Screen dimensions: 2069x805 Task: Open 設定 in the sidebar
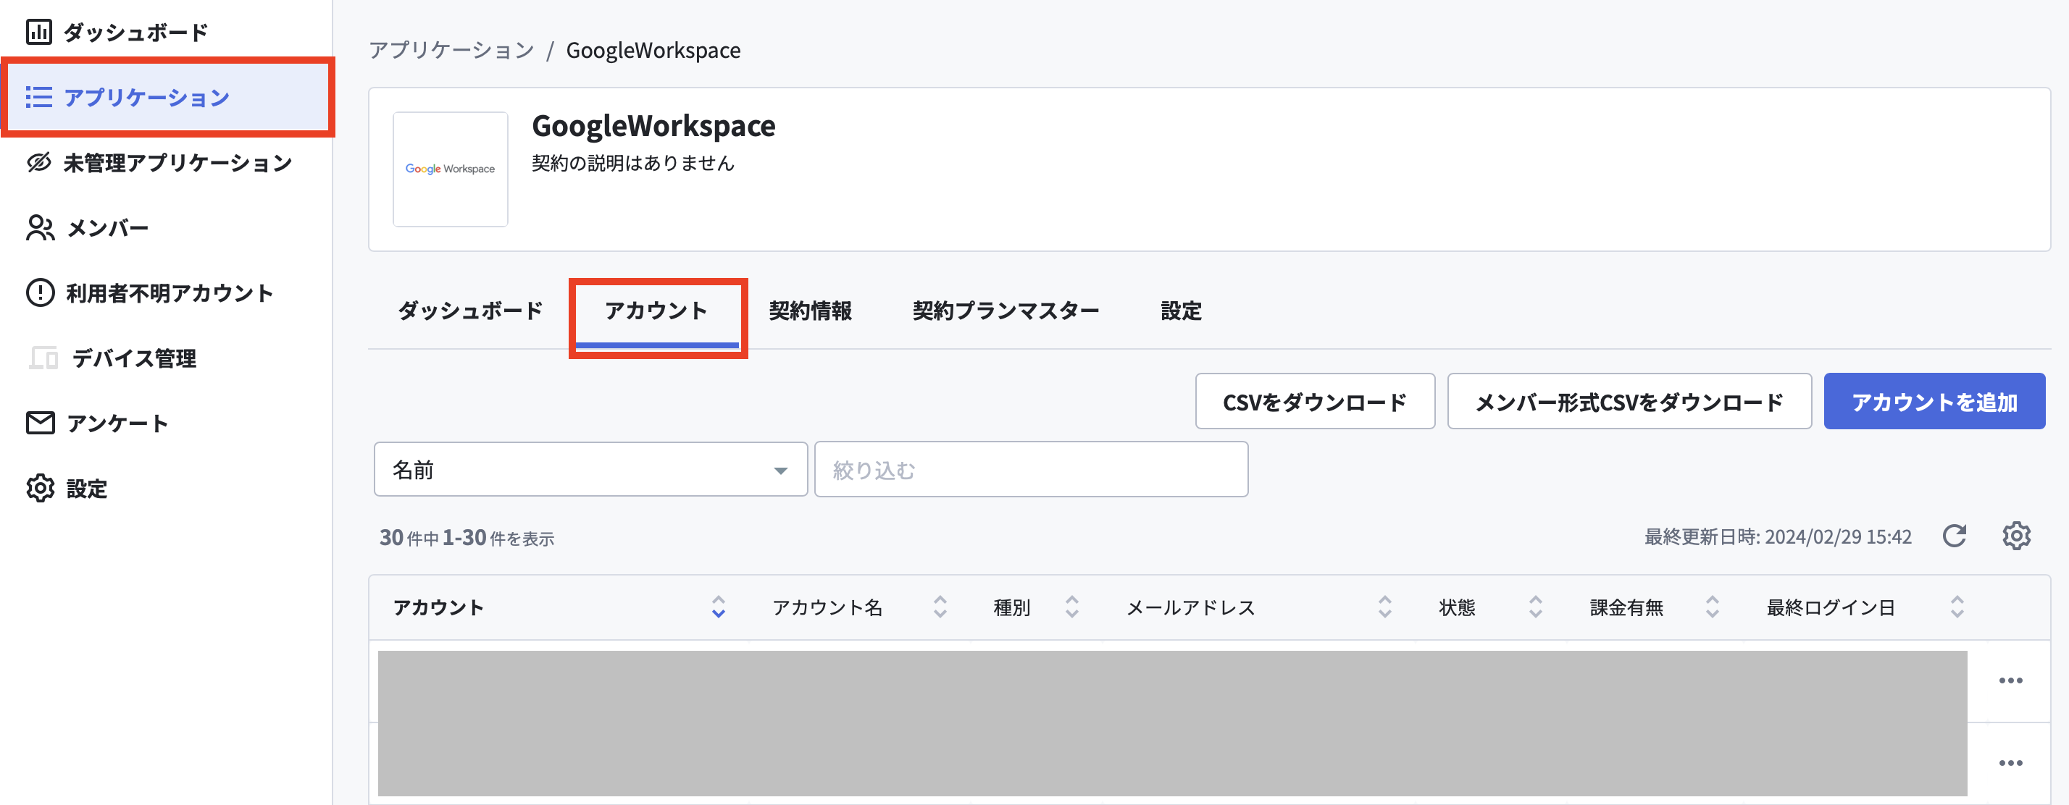point(87,488)
